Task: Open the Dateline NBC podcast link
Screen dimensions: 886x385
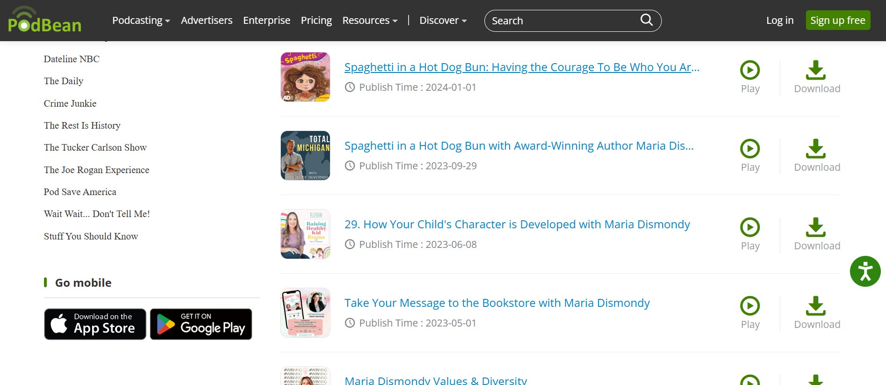Action: (x=72, y=59)
